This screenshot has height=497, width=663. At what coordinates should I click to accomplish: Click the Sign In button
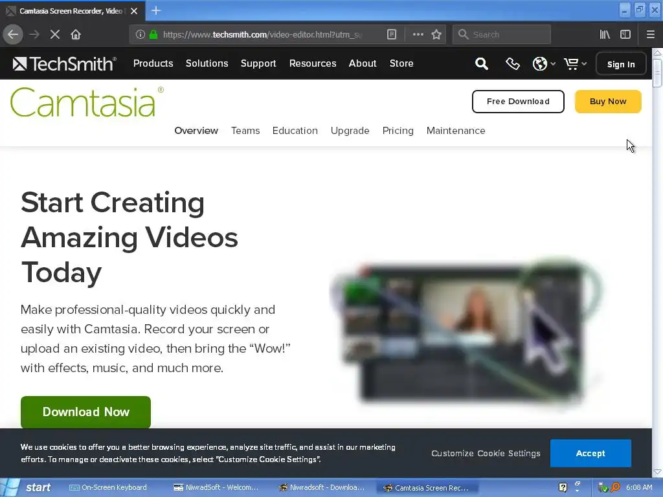(x=621, y=64)
